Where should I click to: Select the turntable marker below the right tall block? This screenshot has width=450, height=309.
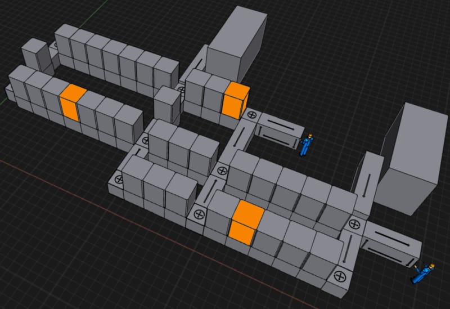point(354,224)
